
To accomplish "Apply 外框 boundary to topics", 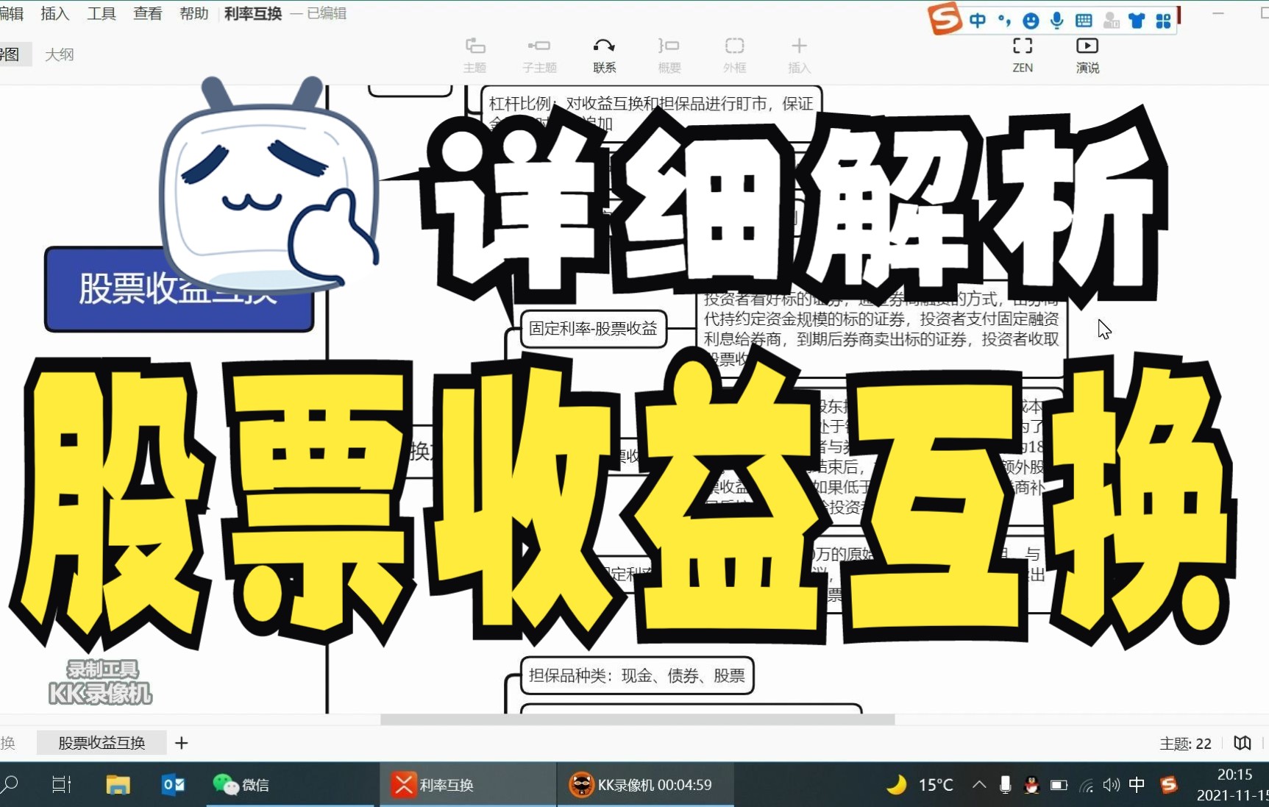I will [x=734, y=55].
